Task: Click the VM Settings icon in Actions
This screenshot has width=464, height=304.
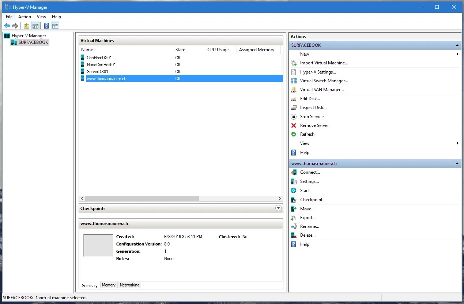Action: (294, 181)
